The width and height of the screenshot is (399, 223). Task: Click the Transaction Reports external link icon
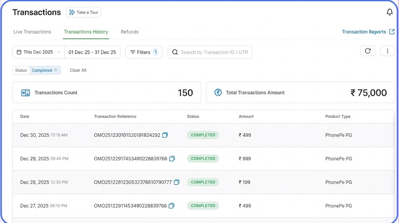(x=392, y=32)
